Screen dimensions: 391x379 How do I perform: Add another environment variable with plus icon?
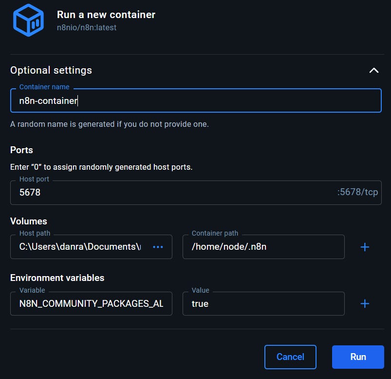[365, 303]
